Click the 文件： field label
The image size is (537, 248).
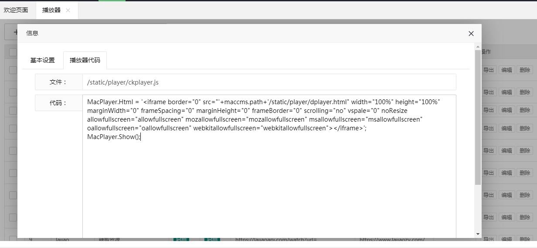[x=58, y=82]
